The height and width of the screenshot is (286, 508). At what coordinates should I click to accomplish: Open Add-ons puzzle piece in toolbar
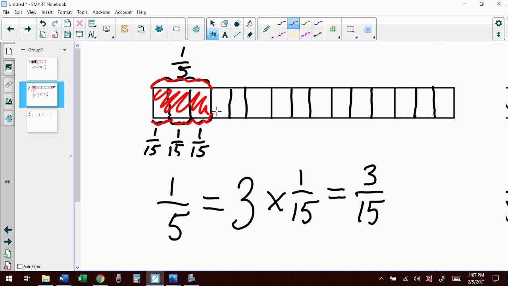point(196,29)
